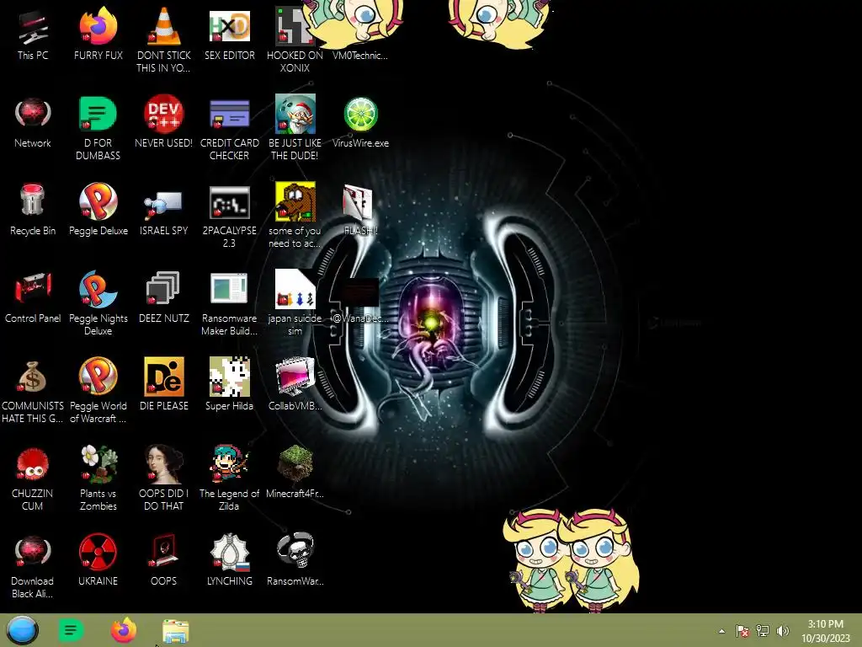Open the 2PACALYPSE 2.3 console shortcut
This screenshot has height=647, width=862.
click(229, 202)
